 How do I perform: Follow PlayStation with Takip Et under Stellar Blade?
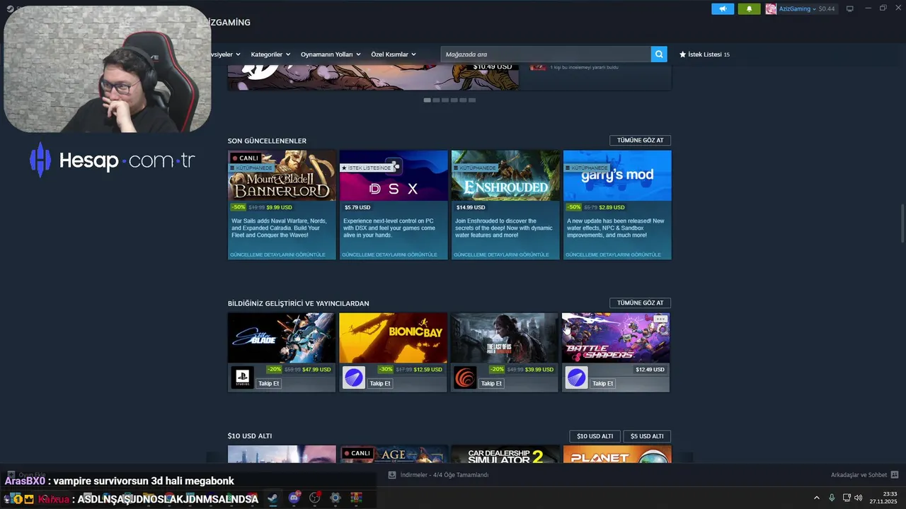click(x=269, y=384)
